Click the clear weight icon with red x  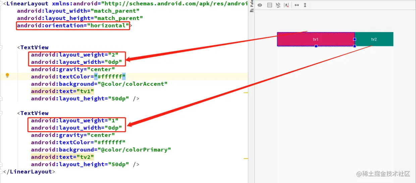tap(287, 5)
